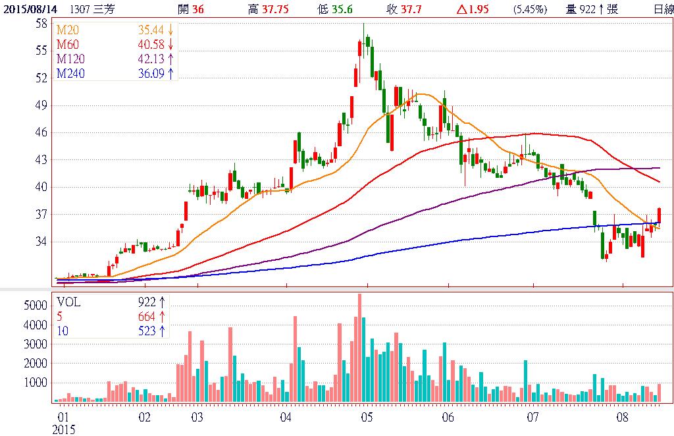Select the M240 moving average label
Image resolution: width=674 pixels, height=436 pixels.
tap(70, 74)
